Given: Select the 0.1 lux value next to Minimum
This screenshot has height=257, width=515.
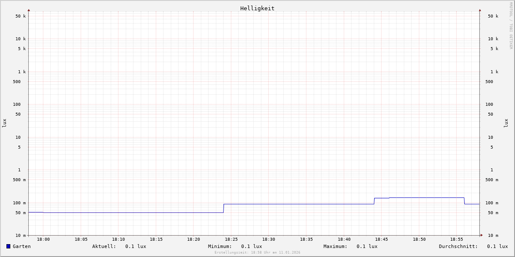Looking at the screenshot, I should click(251, 246).
